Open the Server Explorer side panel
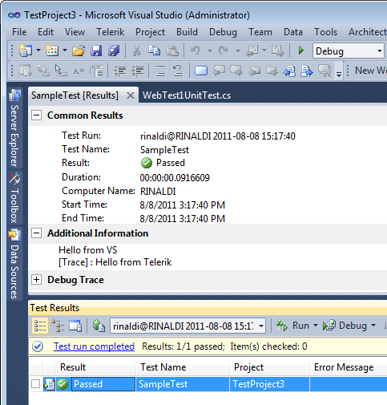This screenshot has width=387, height=405. click(x=14, y=128)
